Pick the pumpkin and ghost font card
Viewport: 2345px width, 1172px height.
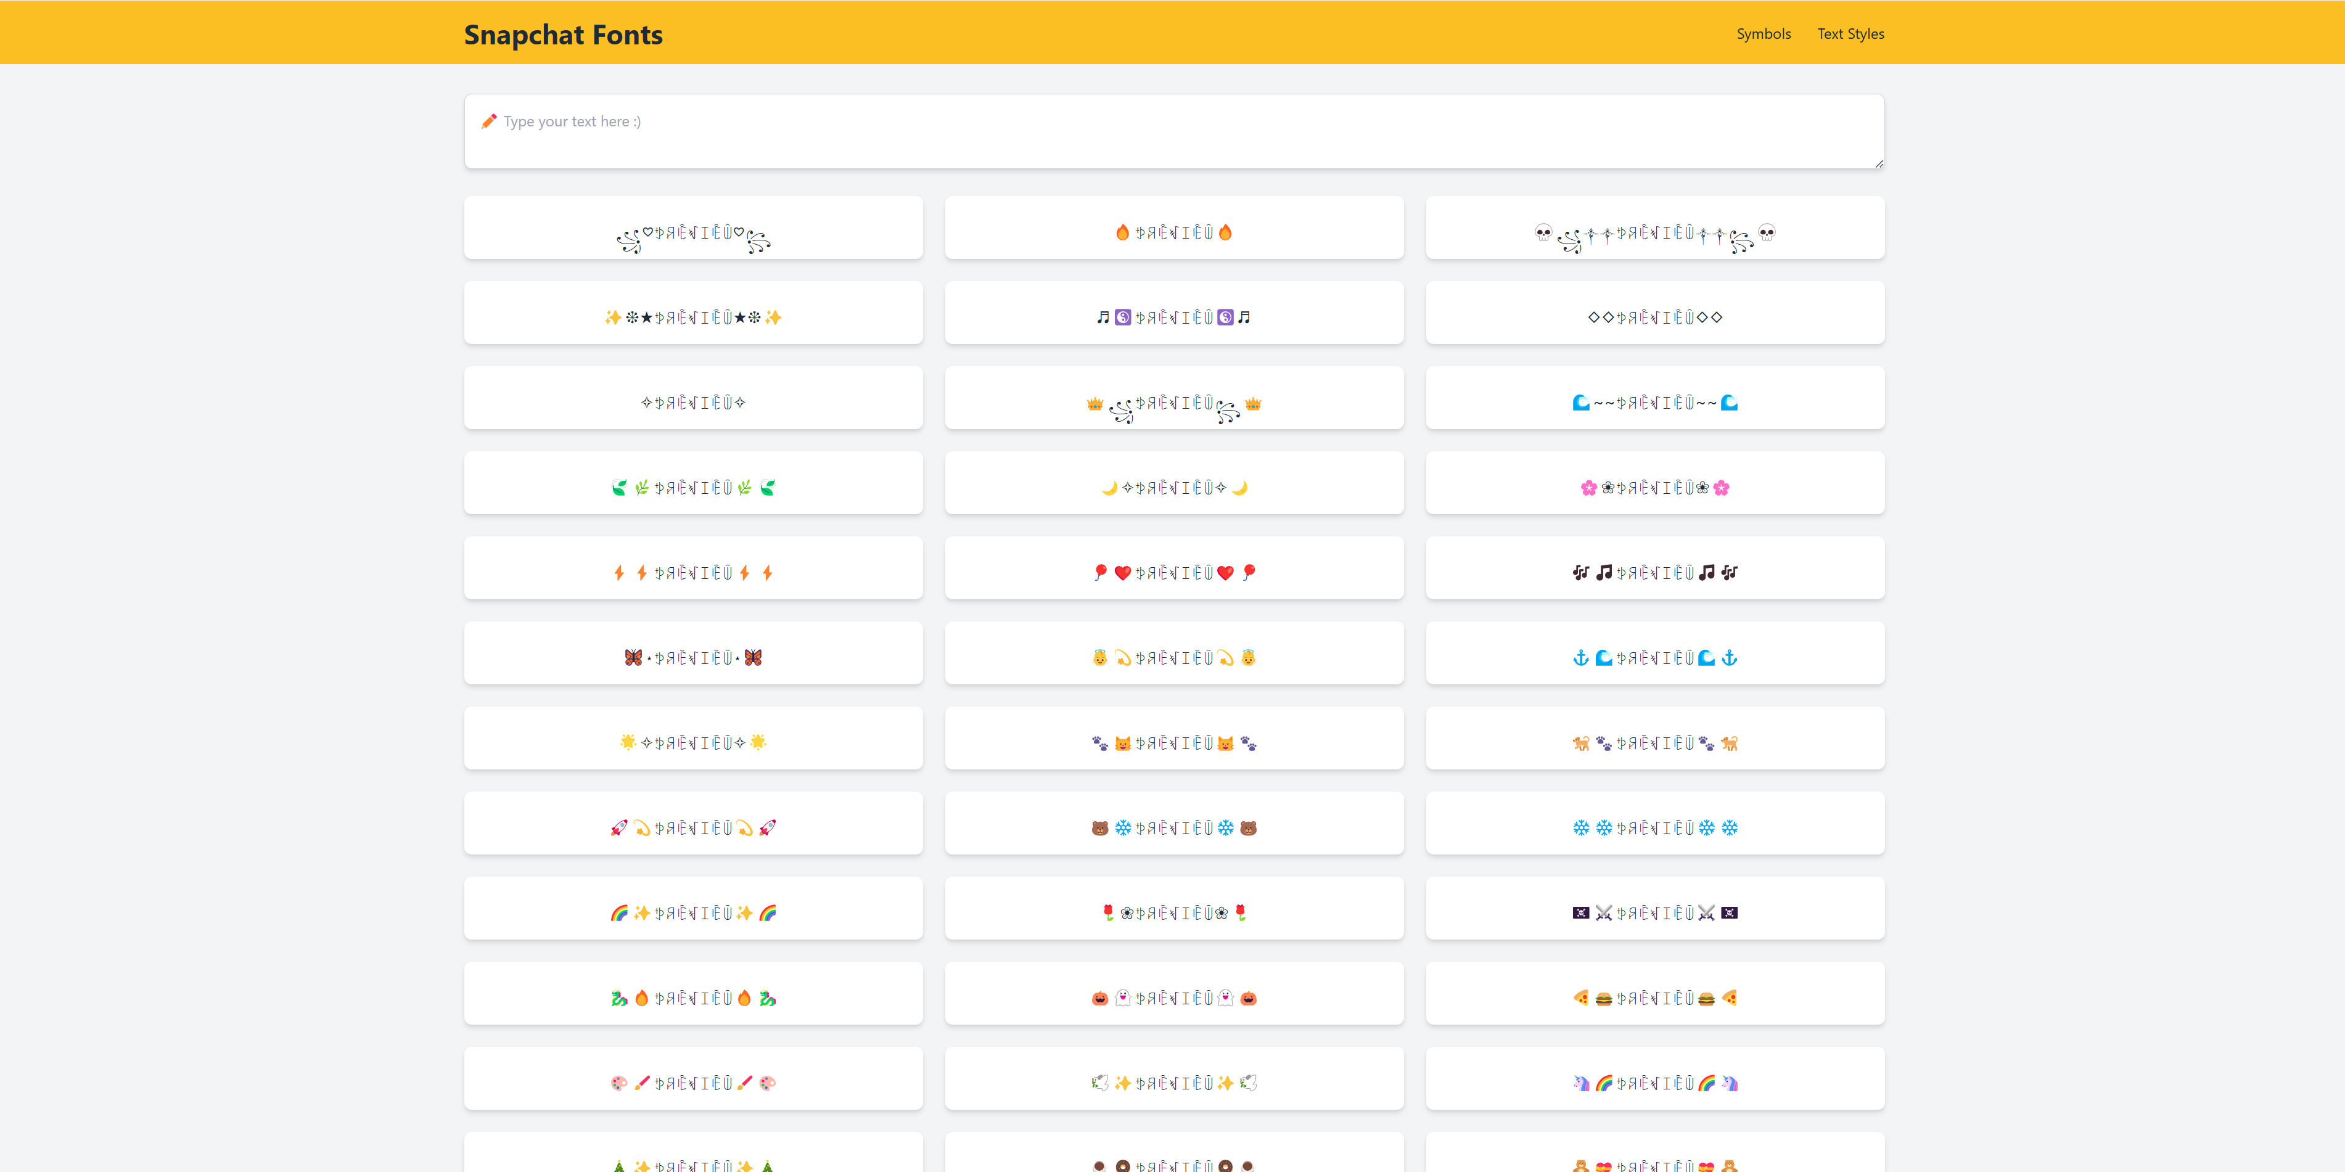coord(1174,993)
